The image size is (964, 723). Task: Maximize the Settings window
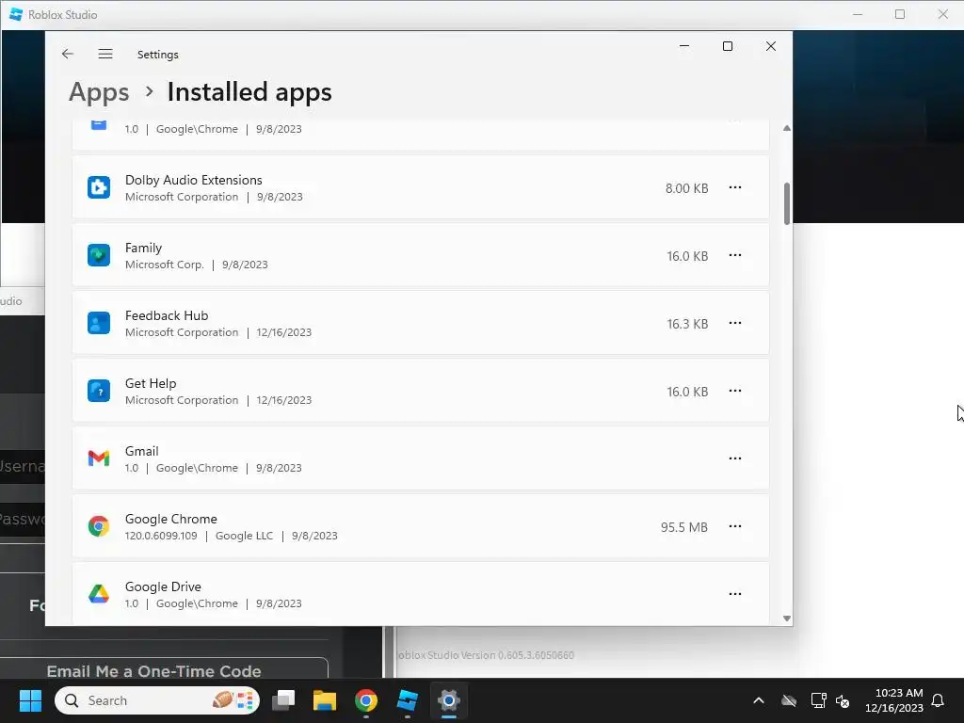[x=728, y=46]
